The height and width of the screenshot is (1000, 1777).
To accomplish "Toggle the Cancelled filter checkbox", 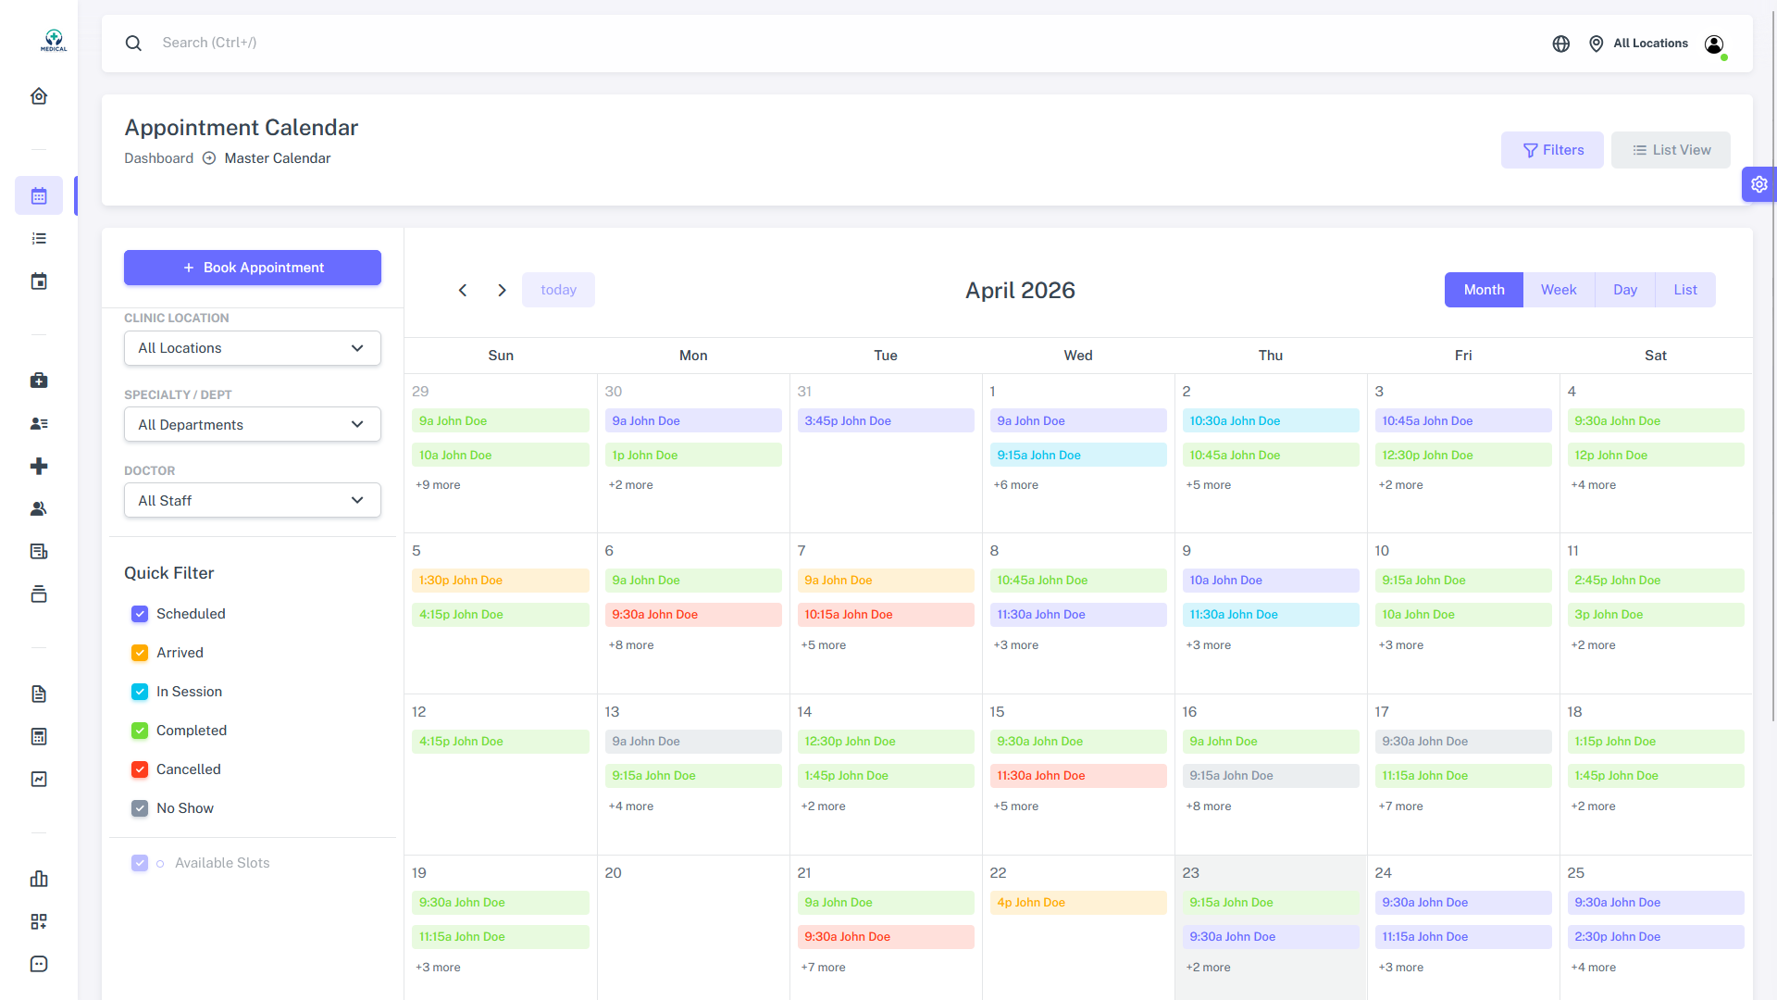I will tap(140, 769).
